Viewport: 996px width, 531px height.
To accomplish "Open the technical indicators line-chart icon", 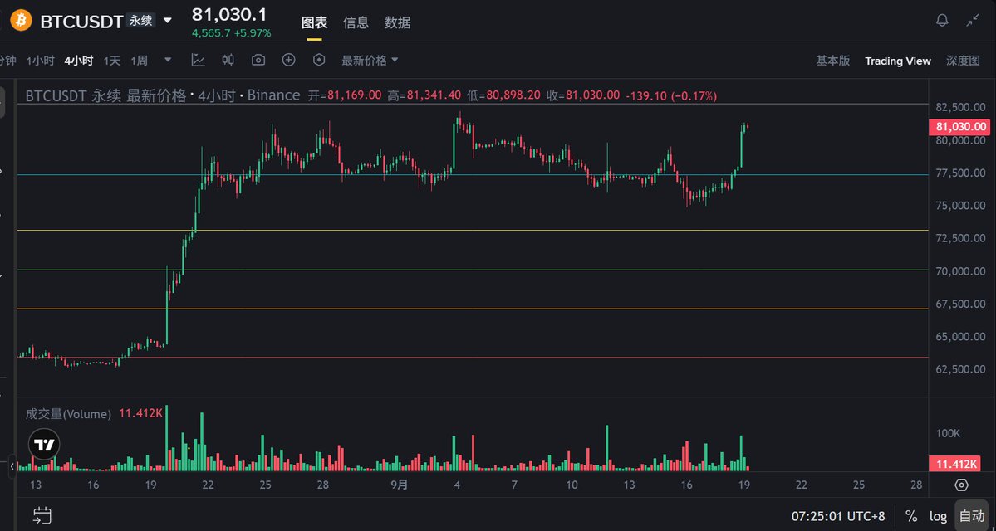I will (x=199, y=60).
